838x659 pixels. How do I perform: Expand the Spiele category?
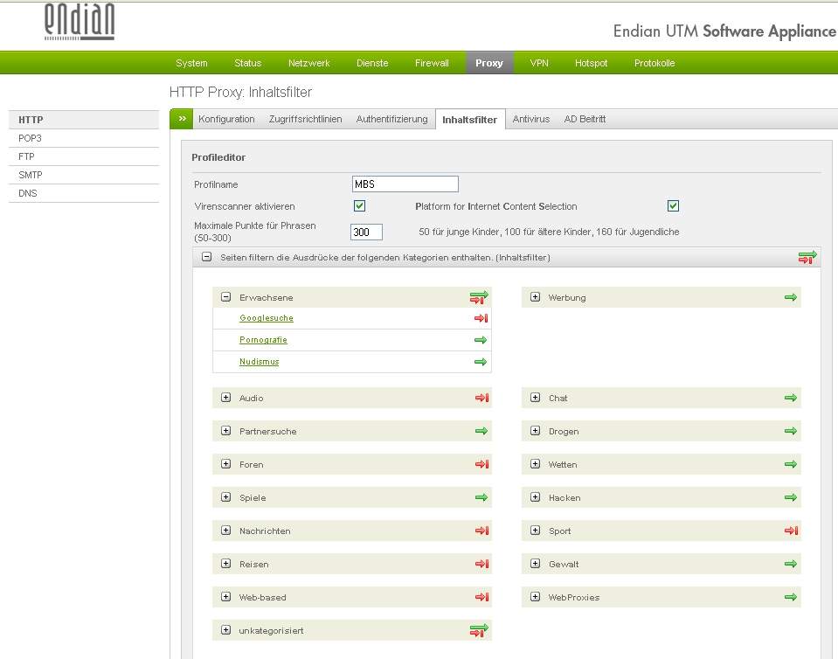click(226, 497)
